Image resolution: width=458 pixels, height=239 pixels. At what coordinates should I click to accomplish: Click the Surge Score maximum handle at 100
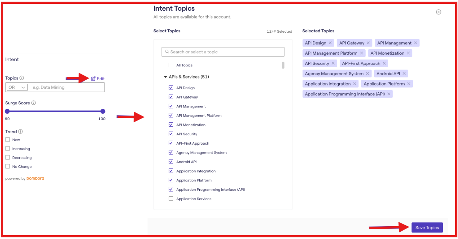tap(103, 111)
